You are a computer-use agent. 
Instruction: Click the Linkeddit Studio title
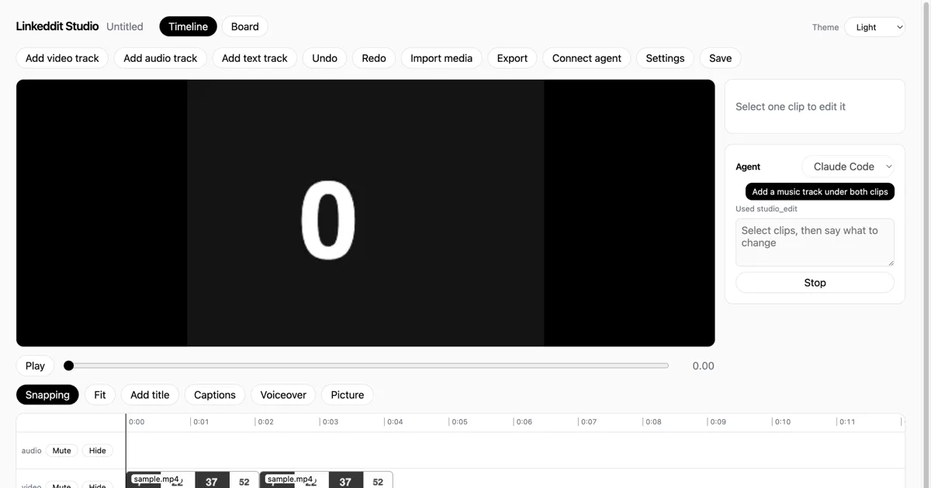tap(57, 26)
